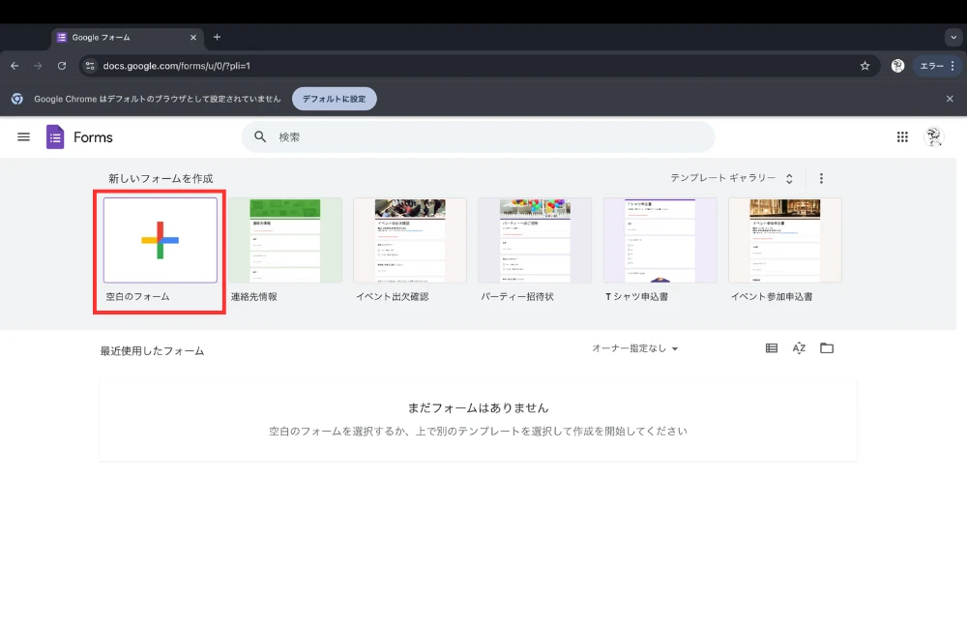Open the Forms main menu hamburger icon
967x629 pixels.
pyautogui.click(x=23, y=137)
